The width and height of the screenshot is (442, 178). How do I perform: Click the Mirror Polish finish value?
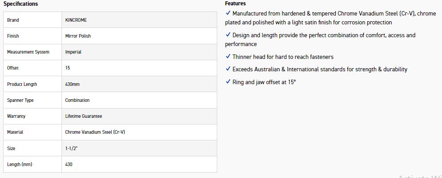pyautogui.click(x=78, y=36)
